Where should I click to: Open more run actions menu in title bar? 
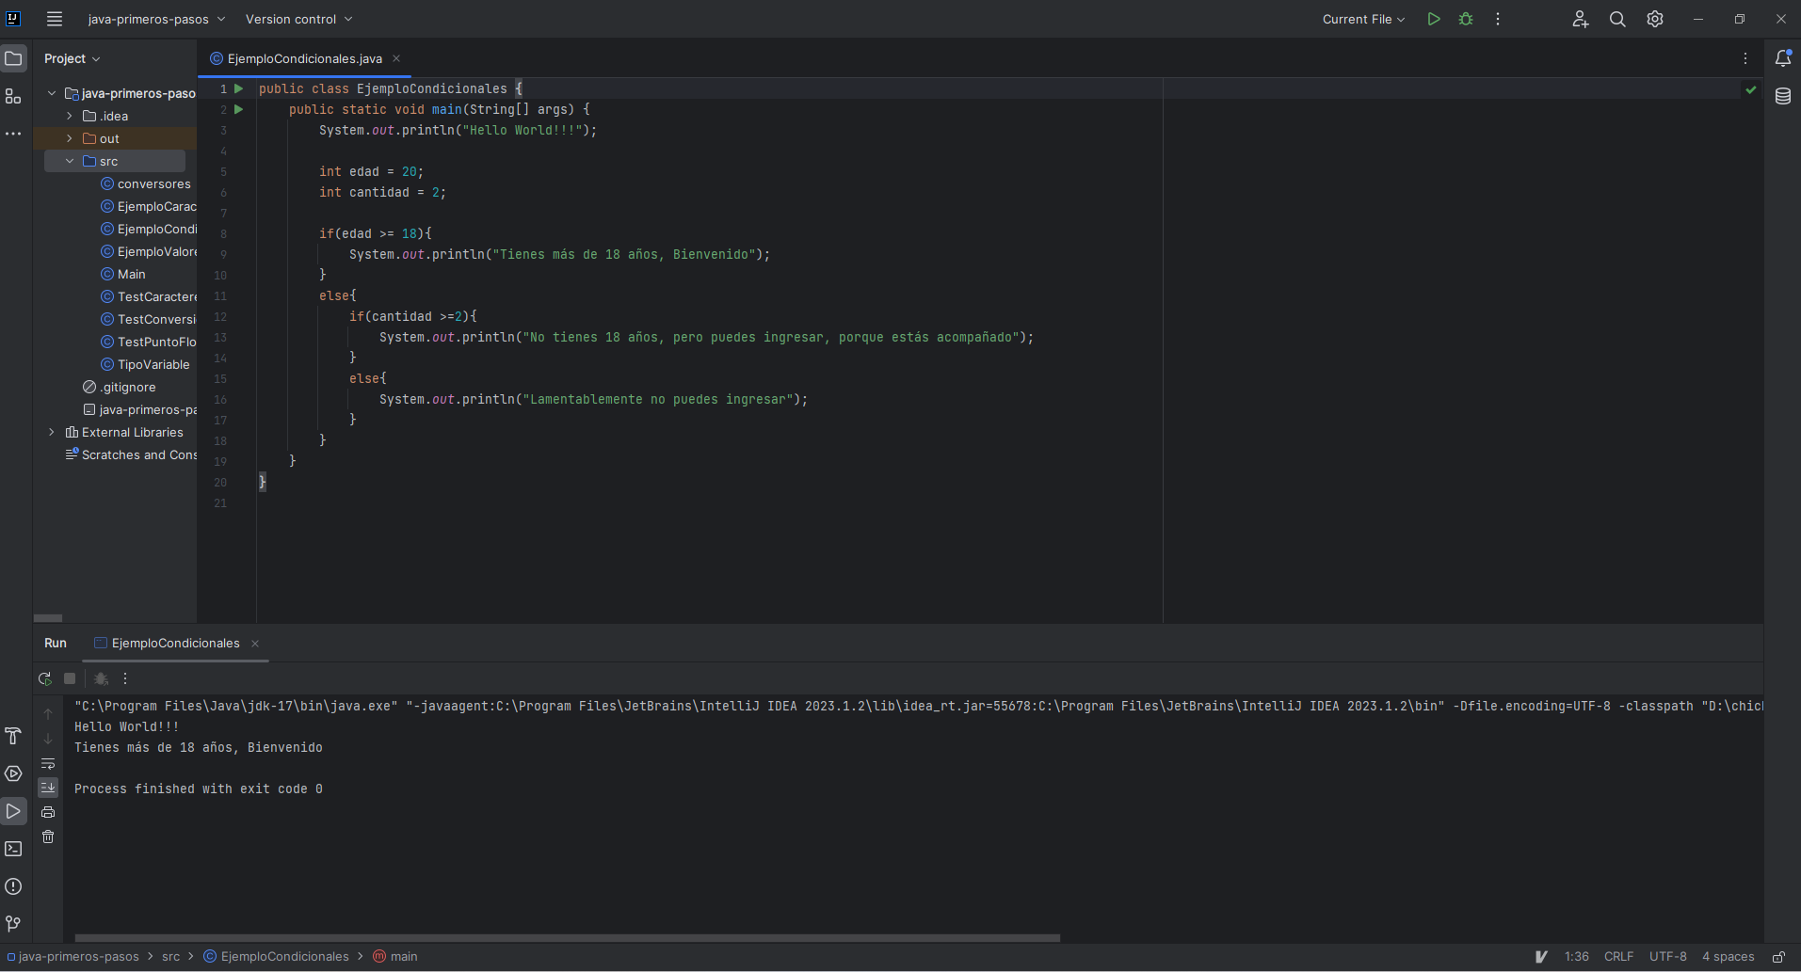point(1498,19)
